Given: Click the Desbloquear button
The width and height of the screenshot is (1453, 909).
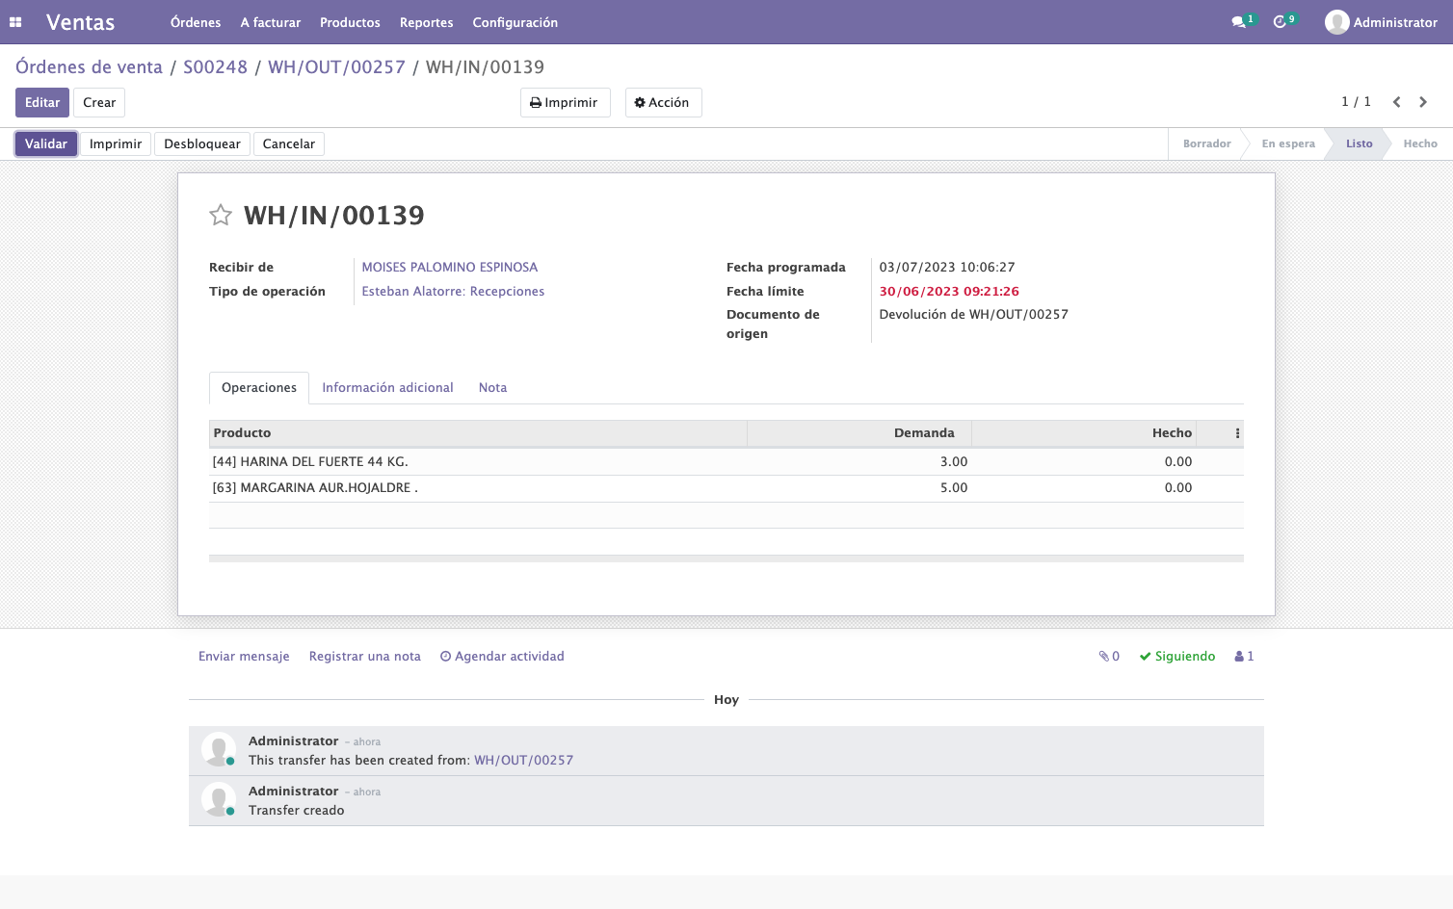Looking at the screenshot, I should click(x=202, y=144).
